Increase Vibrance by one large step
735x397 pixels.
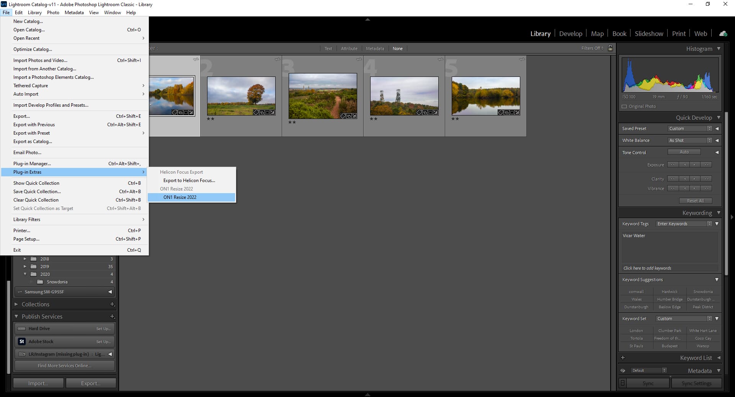coord(707,188)
